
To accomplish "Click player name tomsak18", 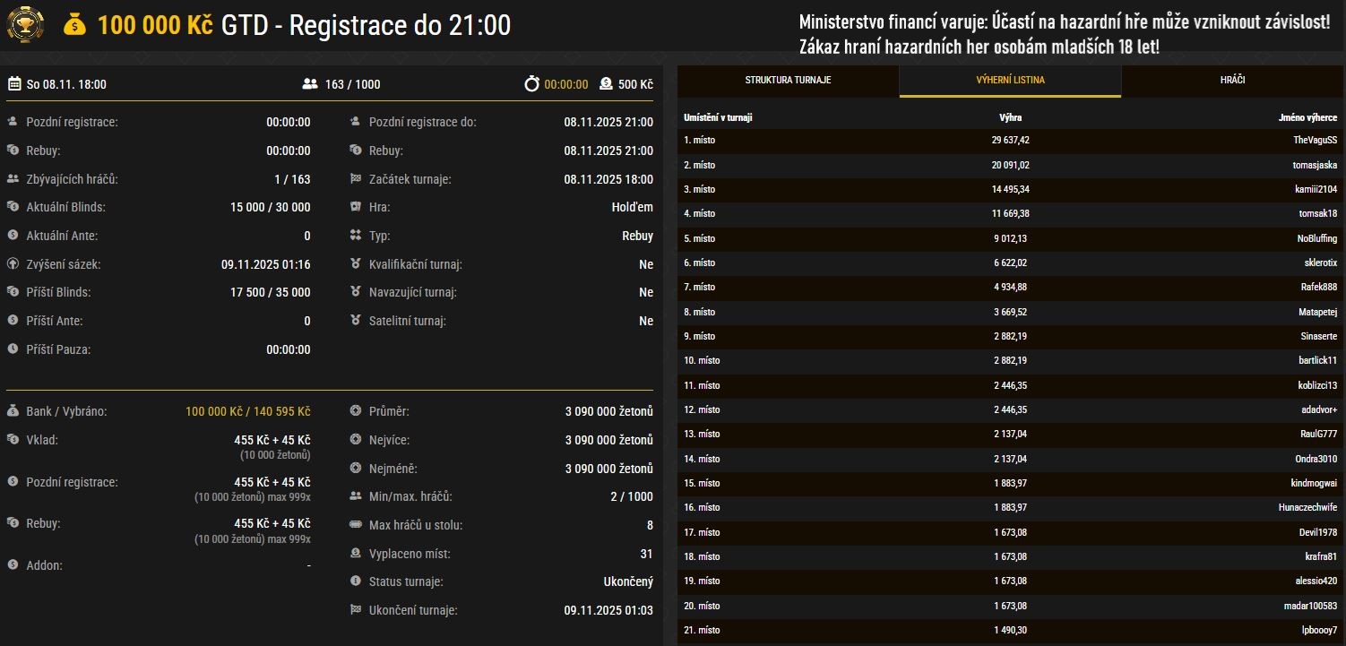I will [1319, 214].
